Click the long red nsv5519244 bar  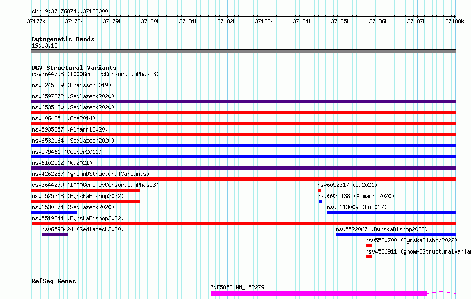243,223
